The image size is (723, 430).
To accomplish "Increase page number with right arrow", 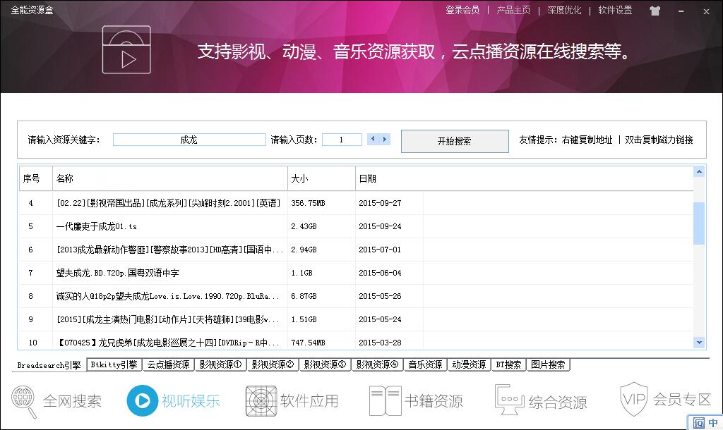I will 385,140.
